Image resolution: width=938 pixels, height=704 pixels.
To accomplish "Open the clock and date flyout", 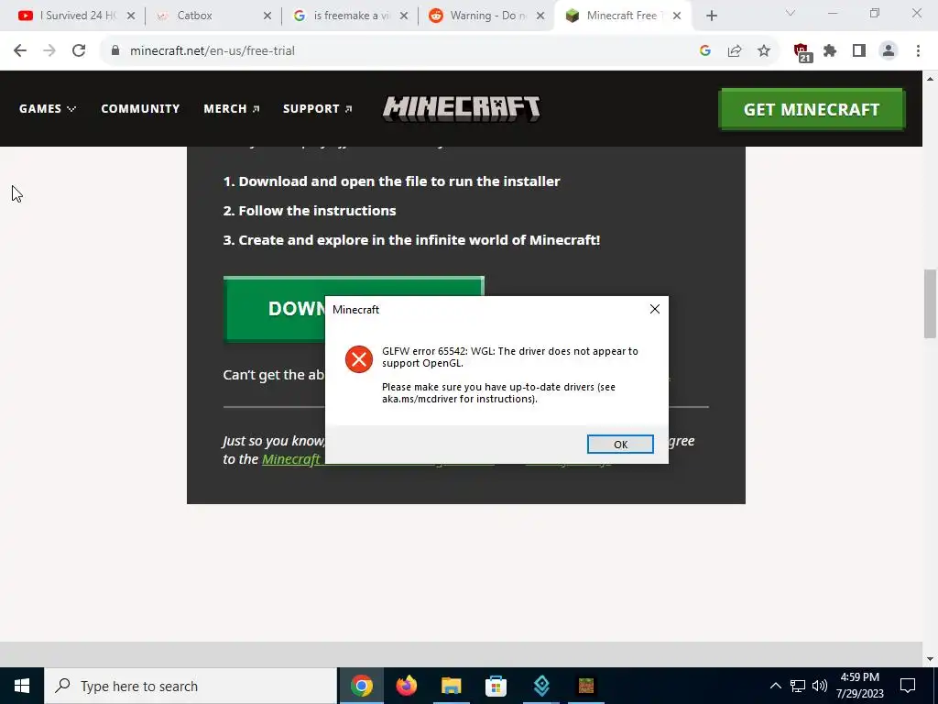I will click(859, 686).
